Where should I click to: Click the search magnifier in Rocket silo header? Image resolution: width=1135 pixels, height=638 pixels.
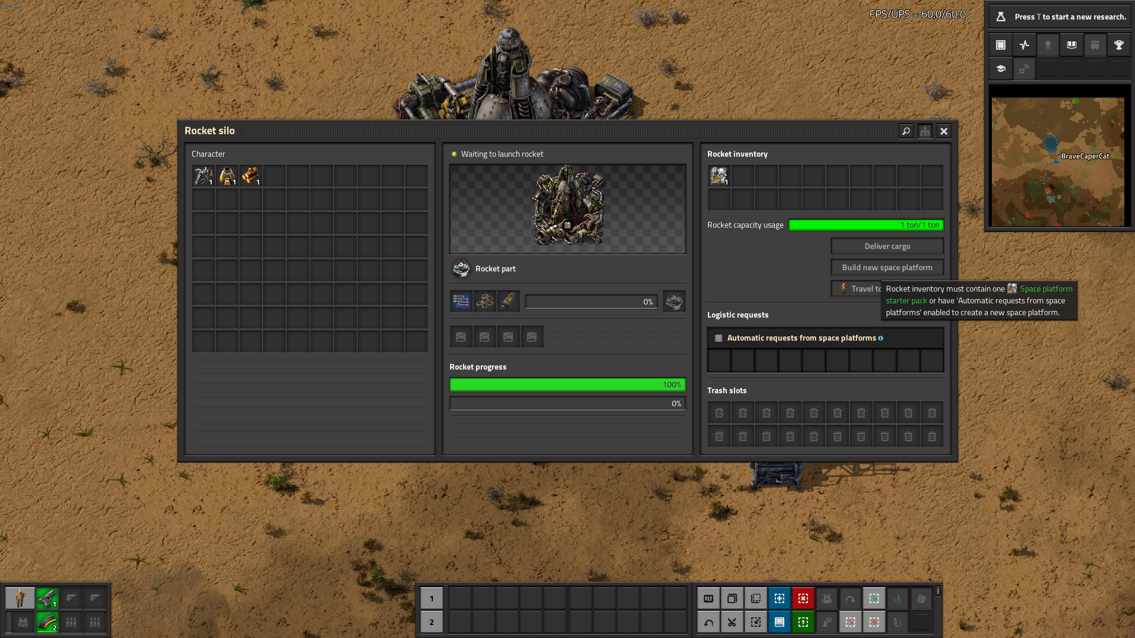[x=906, y=131]
